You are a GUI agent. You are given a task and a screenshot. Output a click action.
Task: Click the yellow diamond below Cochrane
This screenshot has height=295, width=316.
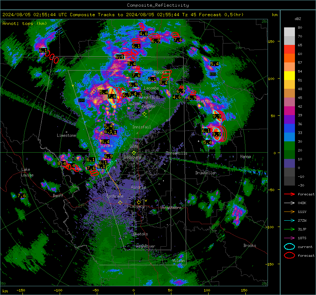120,202
